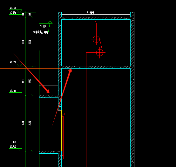Select the upper red pulley circle
This screenshot has height=167, width=176.
(96, 39)
